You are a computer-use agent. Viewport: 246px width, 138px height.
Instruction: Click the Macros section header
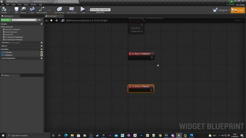point(4,46)
